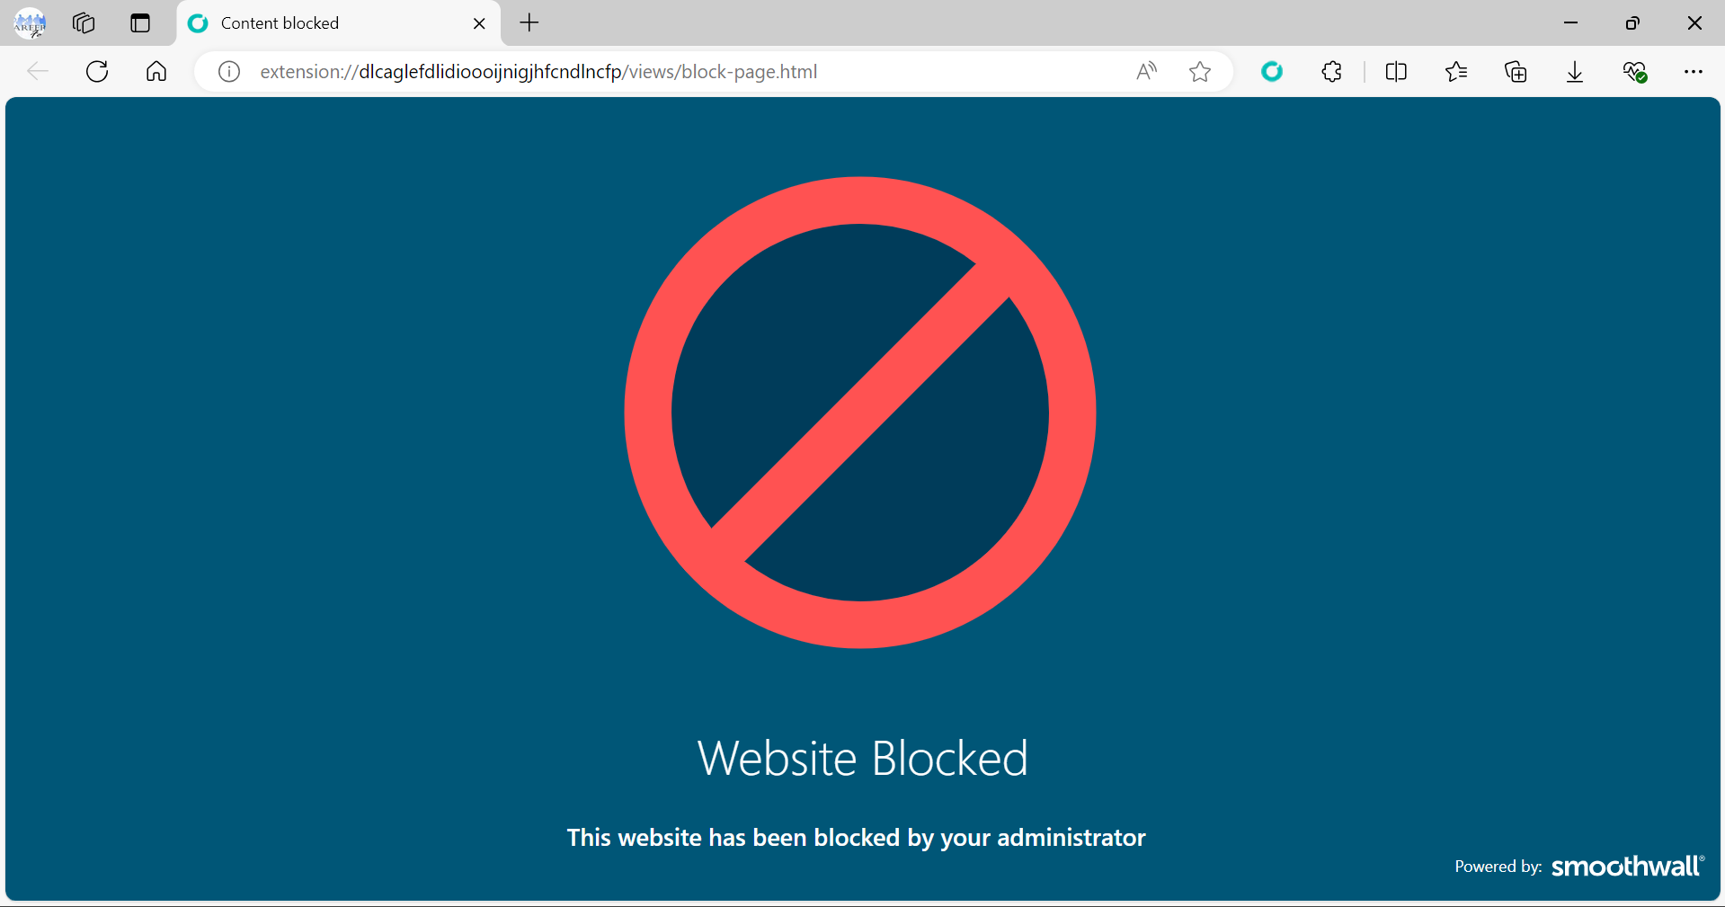The image size is (1725, 907).
Task: Open the Favorites list
Action: click(x=1456, y=71)
